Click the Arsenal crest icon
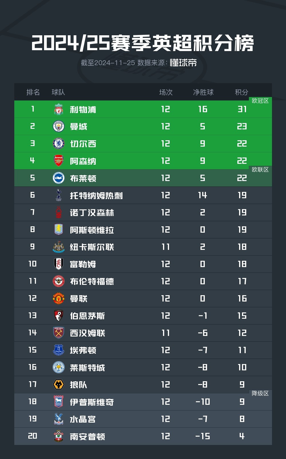 [x=59, y=161]
